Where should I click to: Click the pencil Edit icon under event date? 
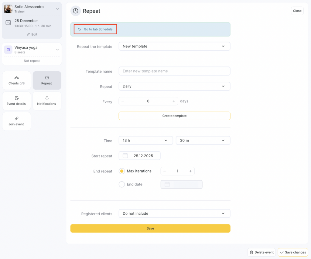(29, 34)
